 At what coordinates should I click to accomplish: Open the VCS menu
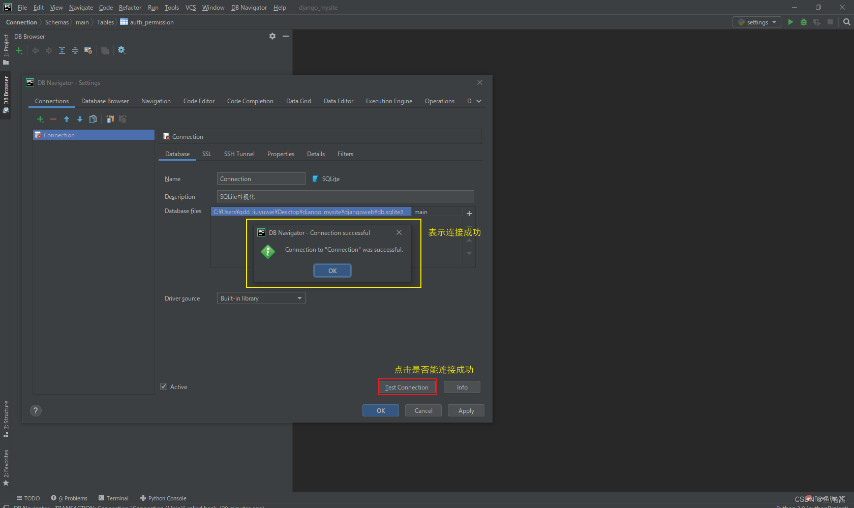(x=191, y=8)
